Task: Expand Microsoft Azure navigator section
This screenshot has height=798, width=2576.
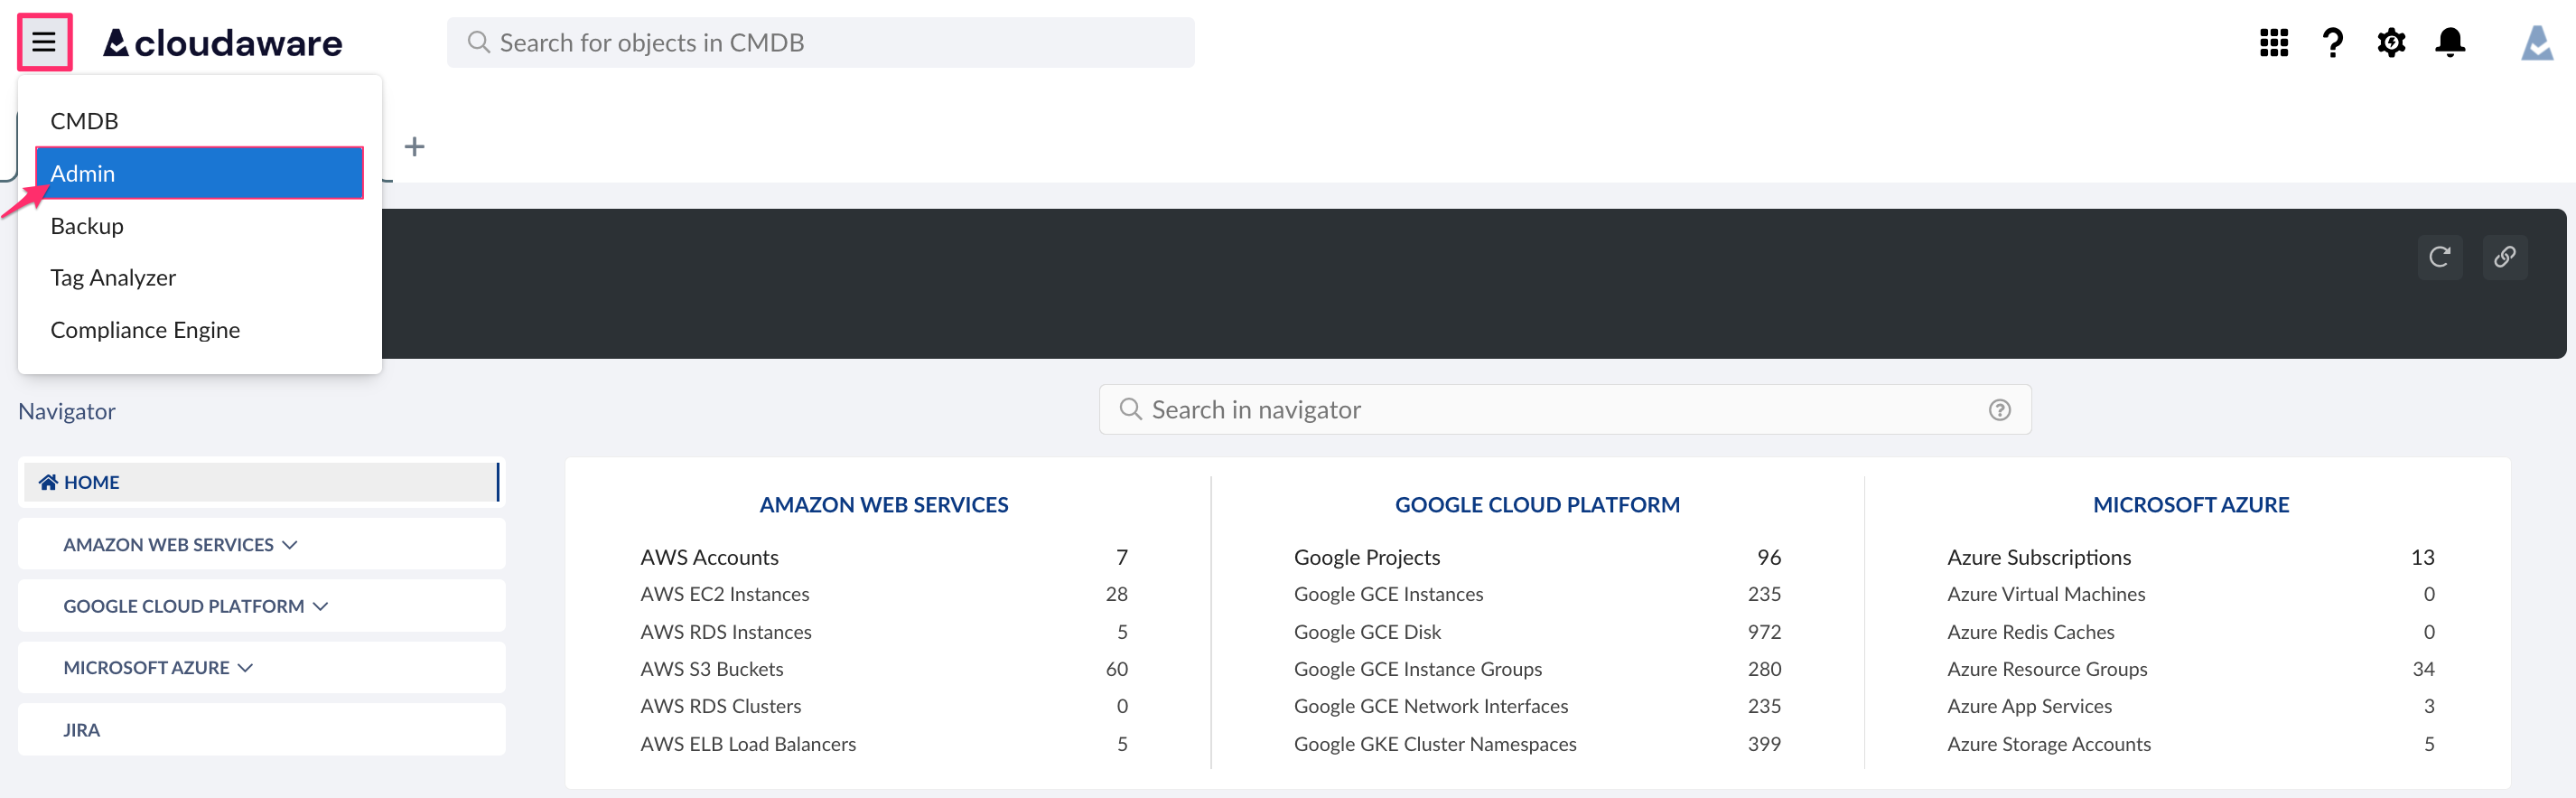Action: tap(158, 667)
